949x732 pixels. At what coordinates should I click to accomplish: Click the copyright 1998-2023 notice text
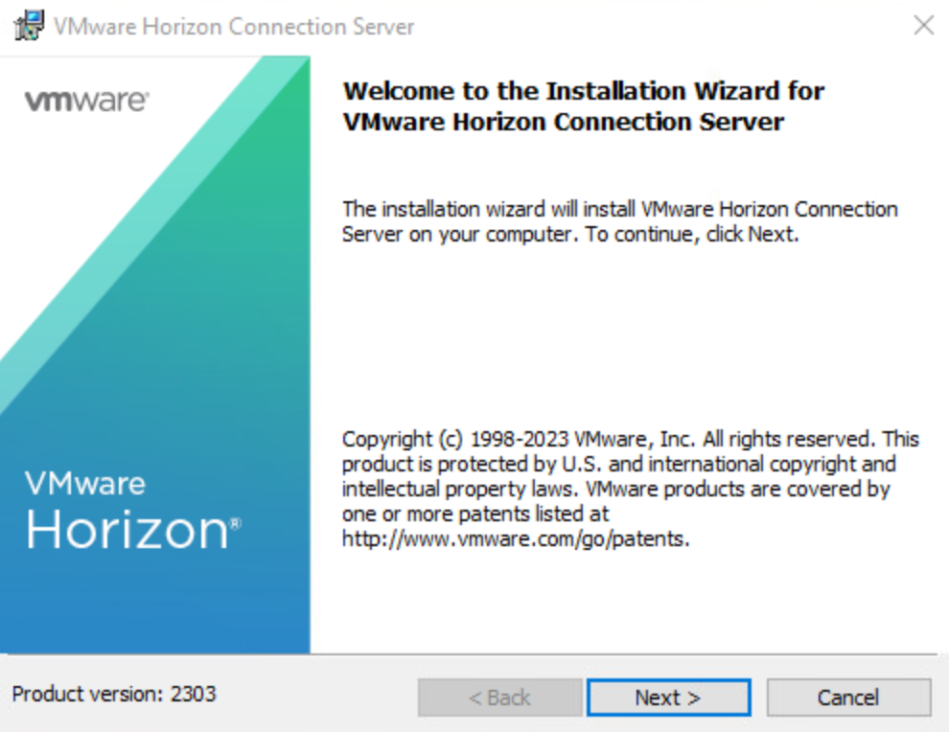click(x=630, y=440)
